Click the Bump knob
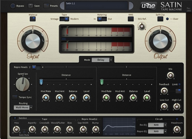Screen dimensions: 192x139 click(x=96, y=129)
